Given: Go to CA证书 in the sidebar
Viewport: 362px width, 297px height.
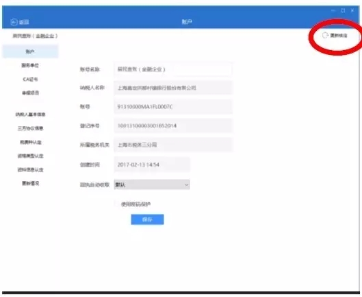Looking at the screenshot, I should (30, 80).
